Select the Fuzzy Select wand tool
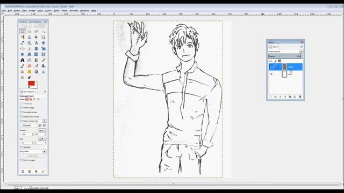344x193 pixels. [44, 32]
